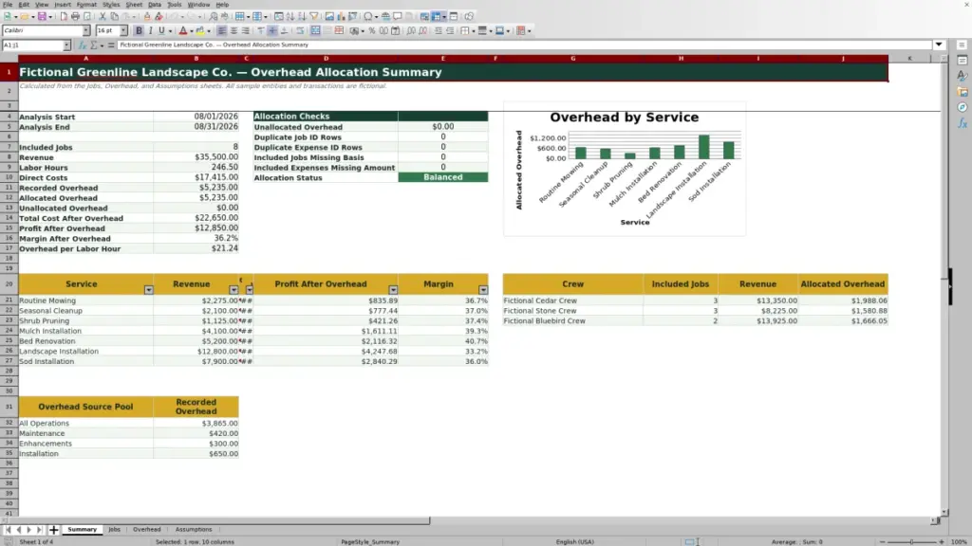Toggle Italic formatting
This screenshot has height=546, width=972.
tap(150, 30)
